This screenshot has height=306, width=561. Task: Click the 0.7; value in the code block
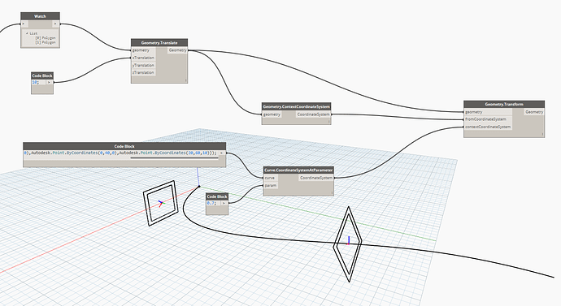click(x=211, y=203)
